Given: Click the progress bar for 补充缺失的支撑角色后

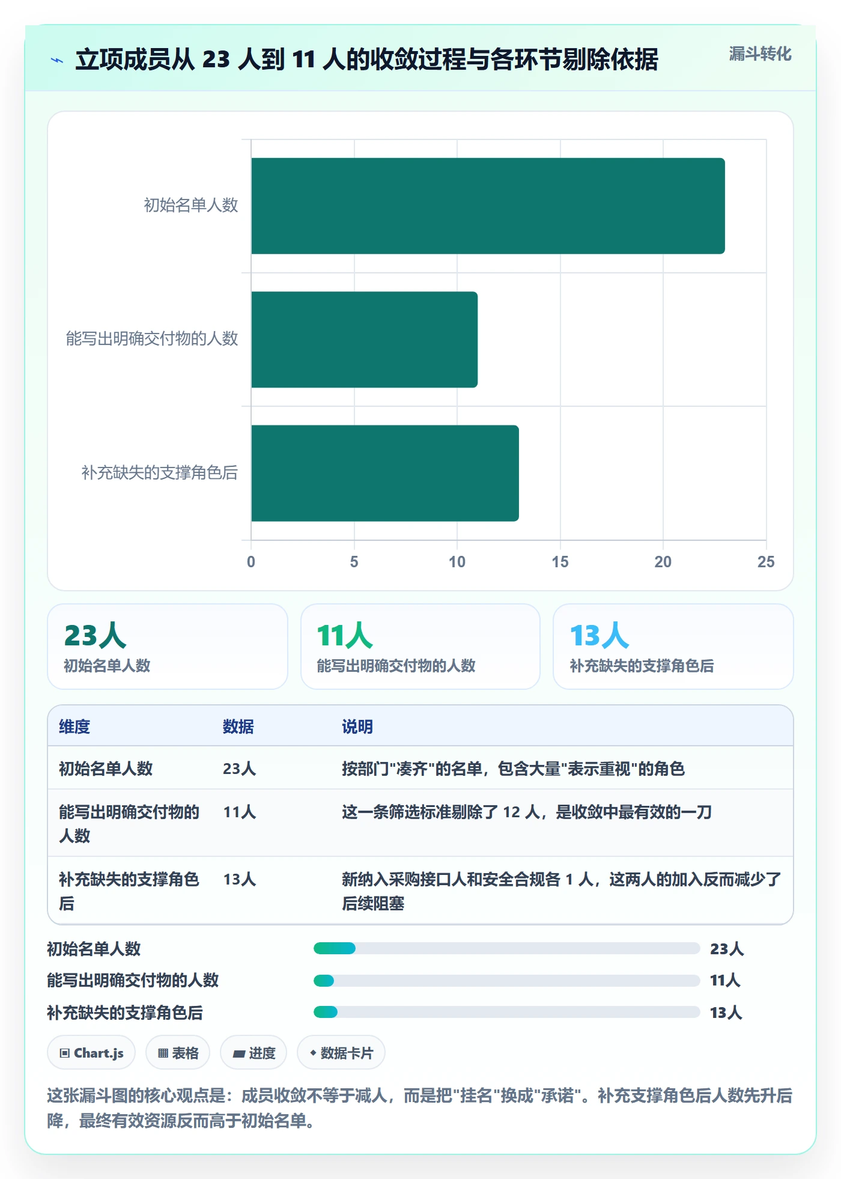Looking at the screenshot, I should [506, 1012].
